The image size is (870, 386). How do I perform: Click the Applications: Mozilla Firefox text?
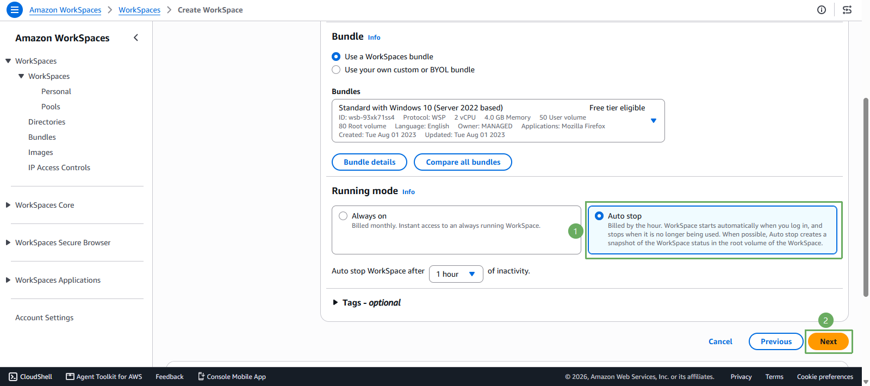(x=563, y=126)
